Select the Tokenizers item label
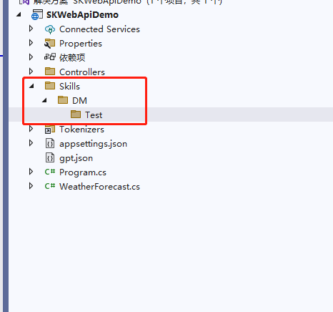The width and height of the screenshot is (333, 312). pos(81,130)
